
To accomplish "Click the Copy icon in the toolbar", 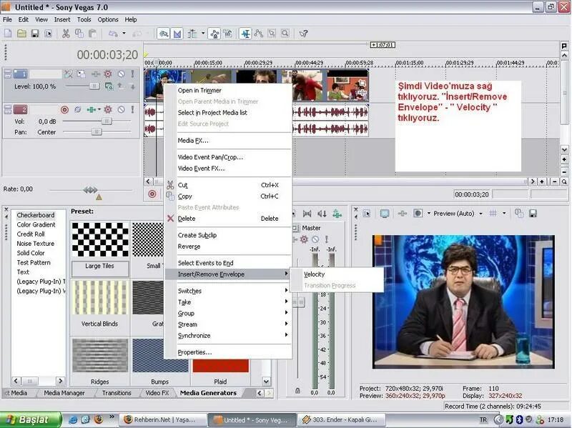I will (79, 34).
